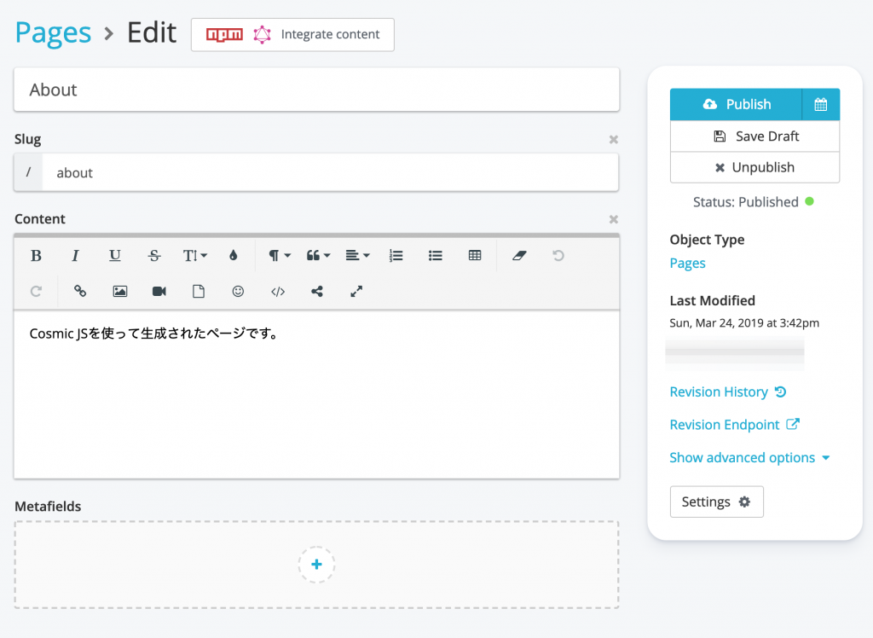Viewport: 873px width, 638px height.
Task: Add a new Metafield with plus button
Action: point(316,565)
